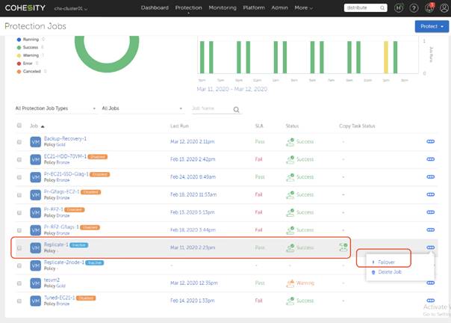
Task: Open the All Jobs filter dropdown
Action: pyautogui.click(x=142, y=108)
